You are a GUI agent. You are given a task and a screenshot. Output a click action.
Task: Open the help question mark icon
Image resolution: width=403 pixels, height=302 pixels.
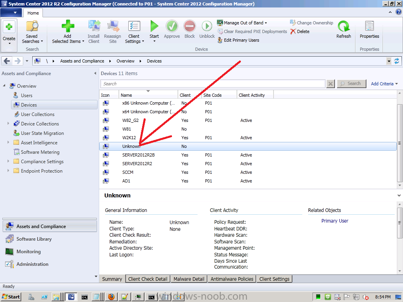[399, 12]
